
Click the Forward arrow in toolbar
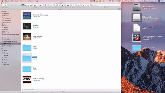6,5
